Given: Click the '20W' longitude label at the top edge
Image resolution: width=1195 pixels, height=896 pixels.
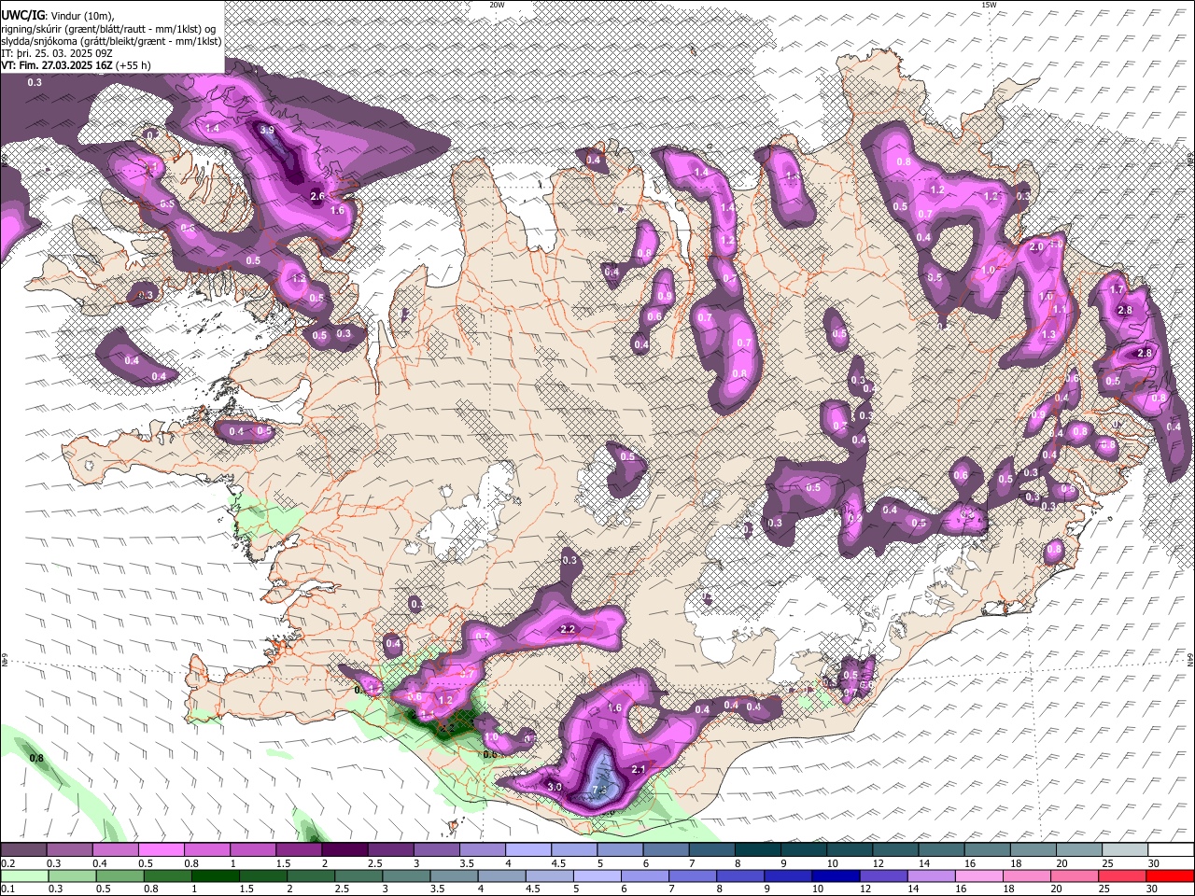Looking at the screenshot, I should (x=497, y=5).
